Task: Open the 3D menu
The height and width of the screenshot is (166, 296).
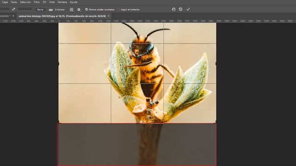Action: [x=44, y=2]
